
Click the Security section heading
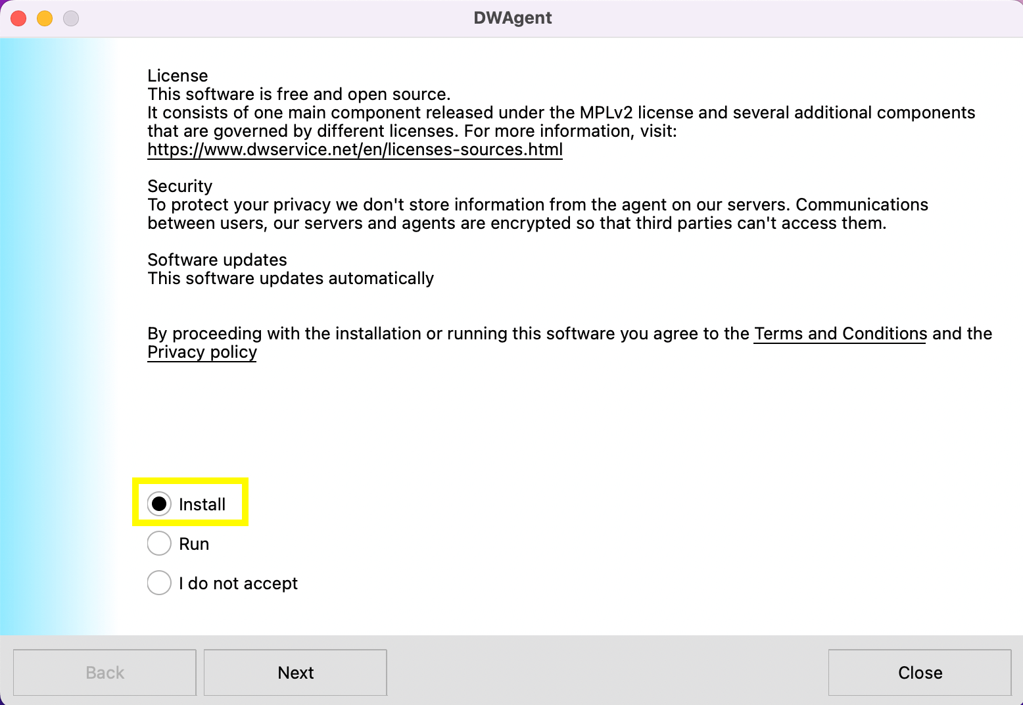coord(179,186)
